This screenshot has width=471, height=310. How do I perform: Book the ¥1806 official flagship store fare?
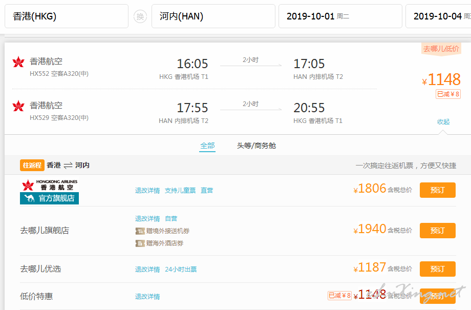438,190
